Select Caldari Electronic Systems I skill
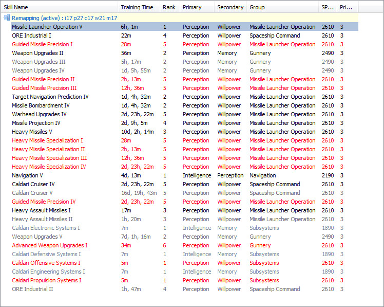The height and width of the screenshot is (307, 384). coord(46,228)
